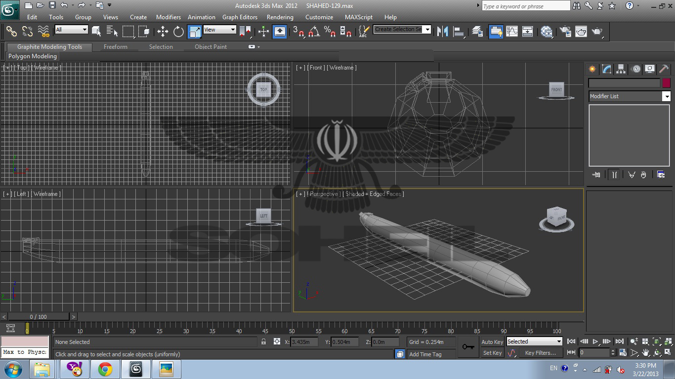Open Select by Name list
The height and width of the screenshot is (379, 675).
point(112,32)
